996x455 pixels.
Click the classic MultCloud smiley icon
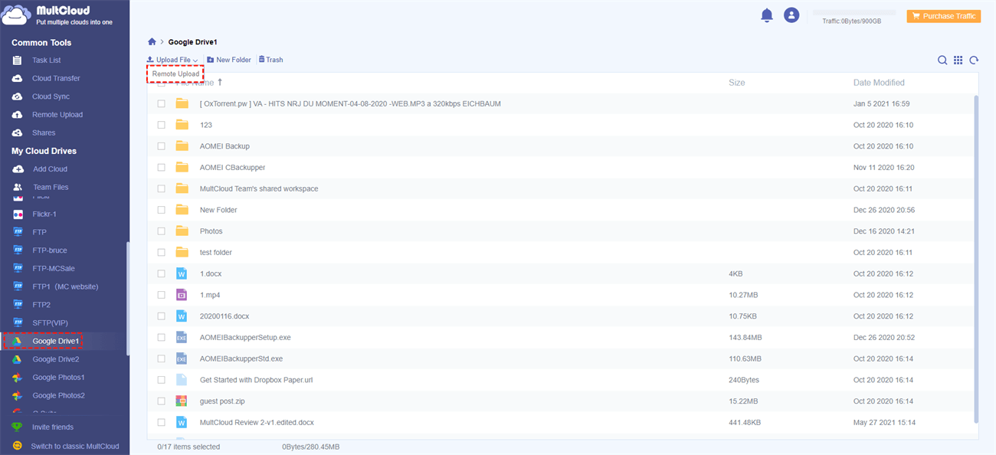pos(17,446)
